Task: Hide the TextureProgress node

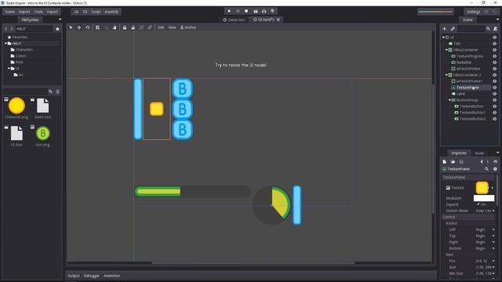Action: tap(495, 56)
